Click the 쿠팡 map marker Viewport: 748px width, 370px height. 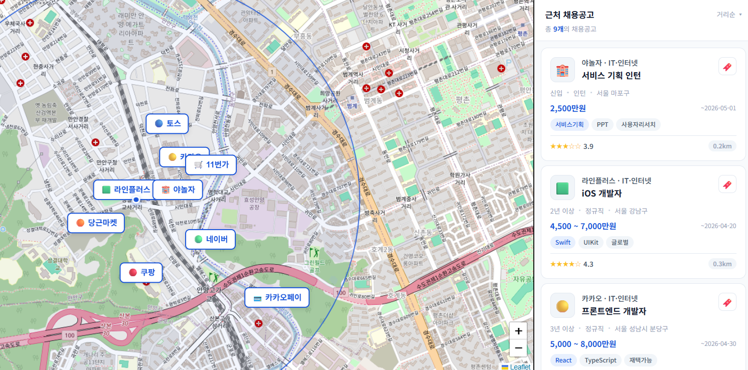pyautogui.click(x=141, y=272)
